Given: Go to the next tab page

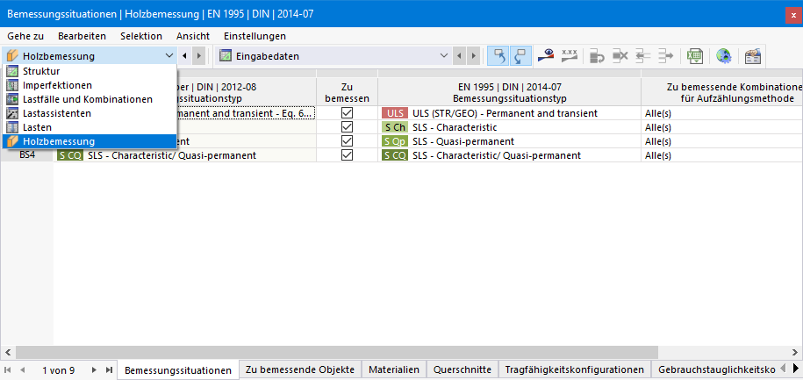Looking at the screenshot, I should 94,369.
